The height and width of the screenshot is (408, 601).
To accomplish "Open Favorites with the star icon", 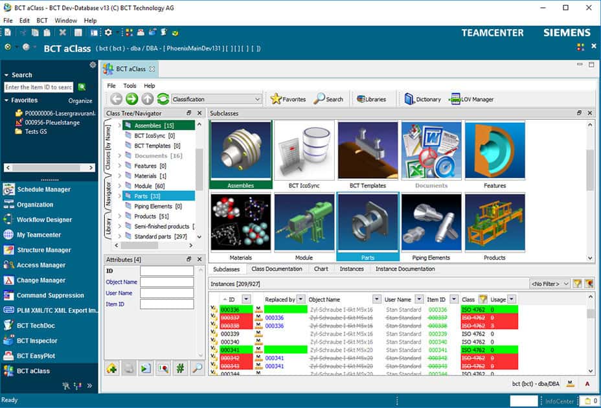I will click(288, 99).
